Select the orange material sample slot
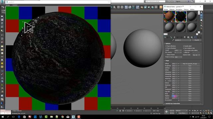213x119 pixels. [169, 17]
